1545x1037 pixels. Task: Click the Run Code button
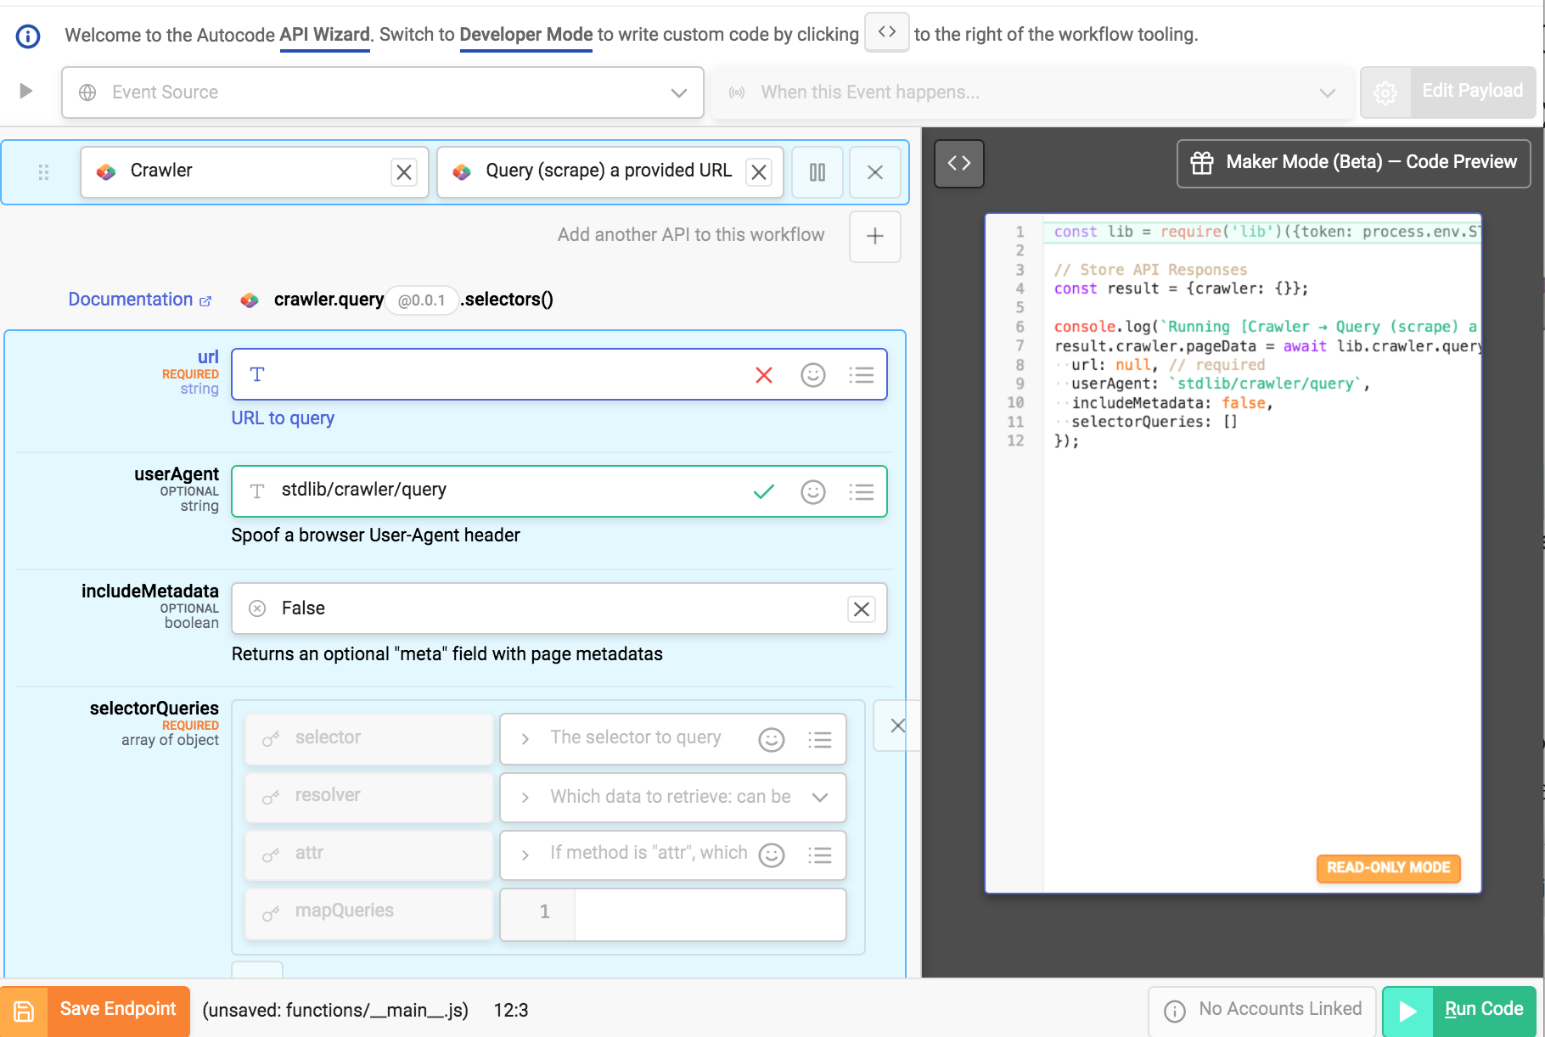pyautogui.click(x=1460, y=1010)
